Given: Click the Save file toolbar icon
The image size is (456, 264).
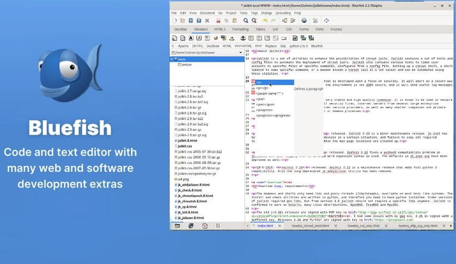Looking at the screenshot, I should tap(191, 21).
